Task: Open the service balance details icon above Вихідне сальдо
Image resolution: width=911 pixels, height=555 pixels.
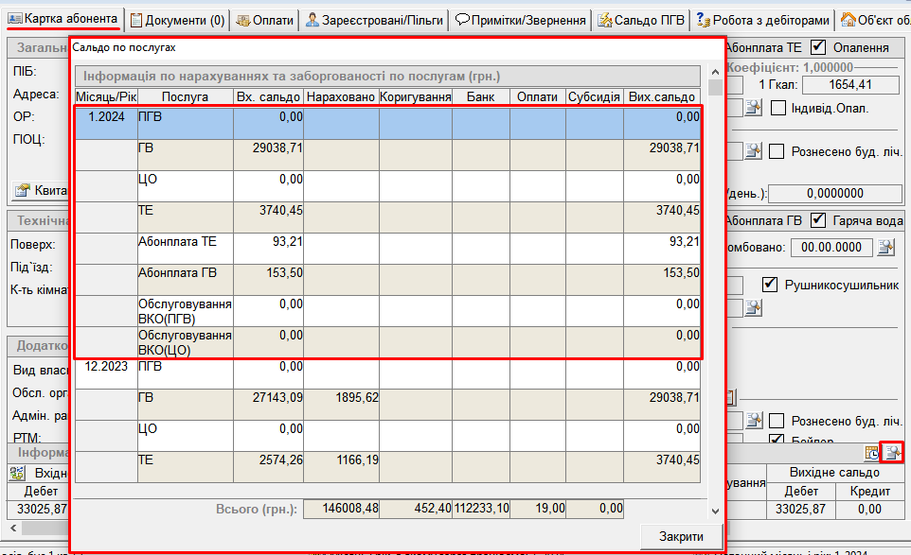Action: [891, 453]
